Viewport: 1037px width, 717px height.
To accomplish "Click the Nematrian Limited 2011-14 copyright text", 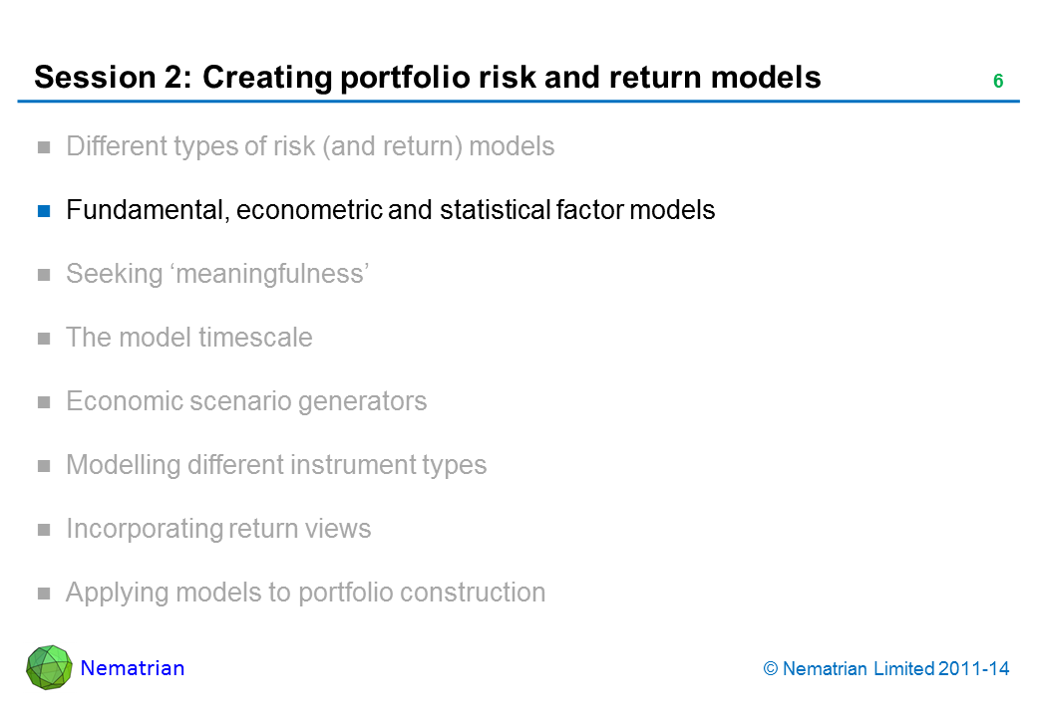I will point(886,669).
